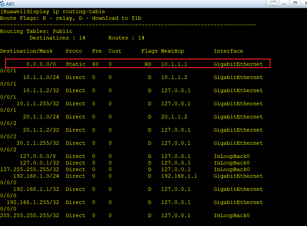Image resolution: width=307 pixels, height=226 pixels.
Task: Click the window docking icon beside minimize
Action: coord(273,3)
